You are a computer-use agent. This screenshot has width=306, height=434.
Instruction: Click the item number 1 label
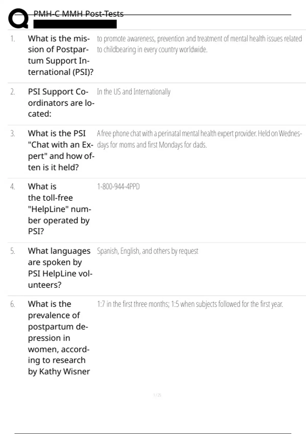(x=12, y=39)
